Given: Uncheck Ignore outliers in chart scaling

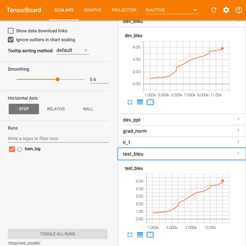Looking at the screenshot, I should (x=11, y=39).
